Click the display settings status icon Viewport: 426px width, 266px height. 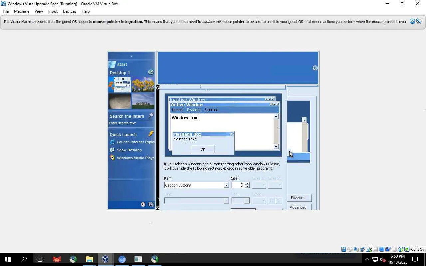pos(382,249)
